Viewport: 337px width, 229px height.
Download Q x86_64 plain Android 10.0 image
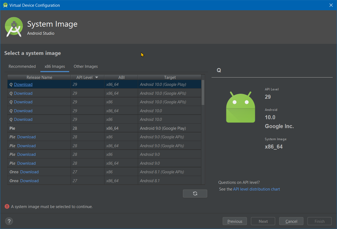point(23,111)
